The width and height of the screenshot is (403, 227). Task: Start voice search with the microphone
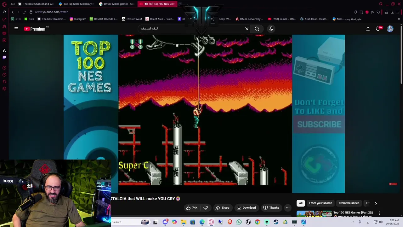tap(271, 29)
